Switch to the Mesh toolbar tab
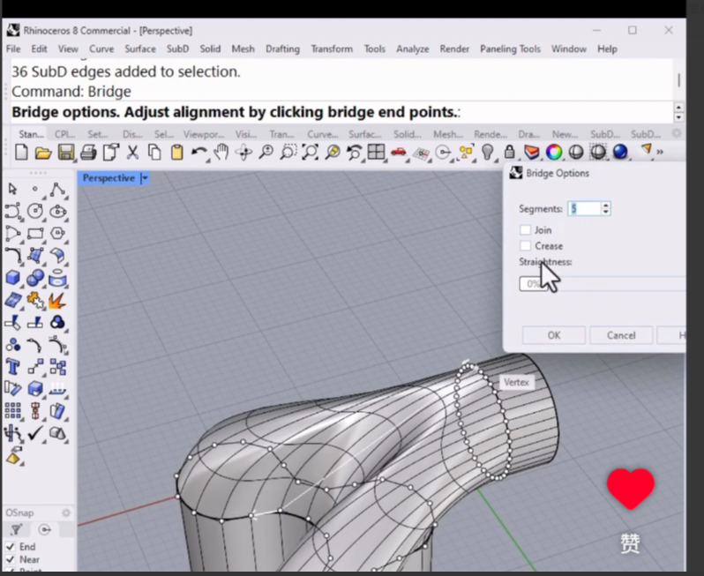 pyautogui.click(x=447, y=134)
